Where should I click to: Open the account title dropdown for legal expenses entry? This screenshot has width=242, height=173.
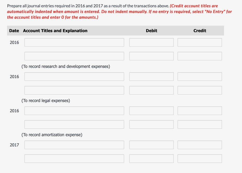[x=74, y=76]
